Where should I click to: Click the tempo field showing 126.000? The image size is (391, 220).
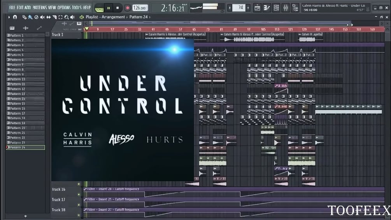point(140,8)
